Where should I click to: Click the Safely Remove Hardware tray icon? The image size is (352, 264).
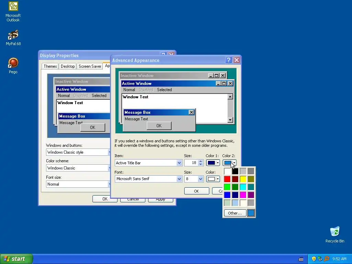(320, 259)
